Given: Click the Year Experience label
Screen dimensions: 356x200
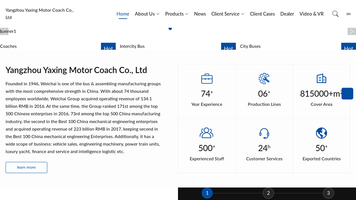Looking at the screenshot, I should [206, 104].
